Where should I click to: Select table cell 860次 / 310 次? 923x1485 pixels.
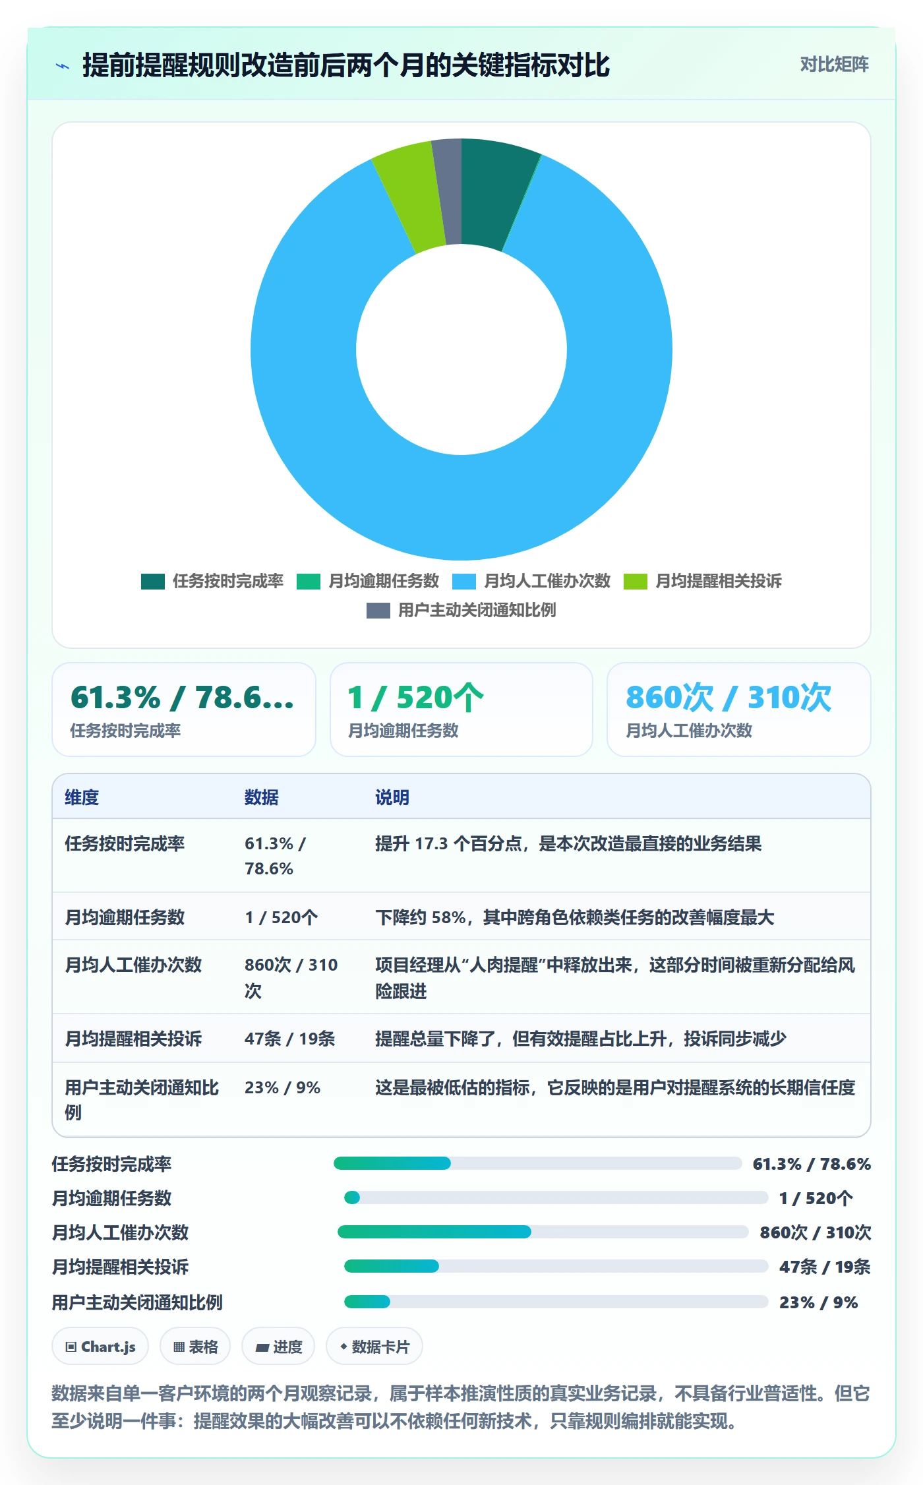[291, 978]
